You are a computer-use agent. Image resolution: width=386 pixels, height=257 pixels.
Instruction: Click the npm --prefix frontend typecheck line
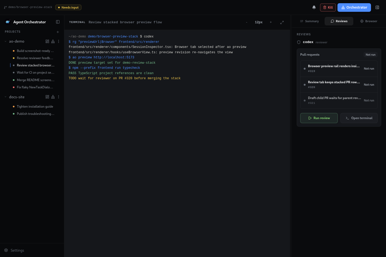click(x=104, y=68)
